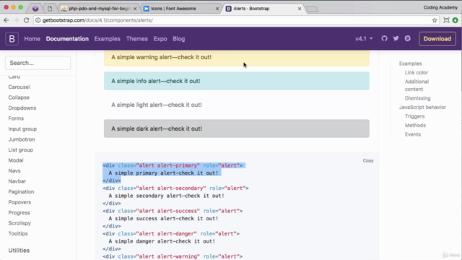This screenshot has width=462, height=260.
Task: Jump to Triggers section
Action: pos(414,116)
